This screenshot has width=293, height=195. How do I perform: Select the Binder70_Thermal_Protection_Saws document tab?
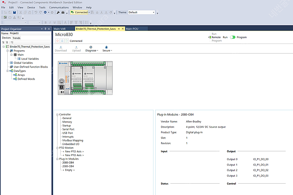[96, 29]
